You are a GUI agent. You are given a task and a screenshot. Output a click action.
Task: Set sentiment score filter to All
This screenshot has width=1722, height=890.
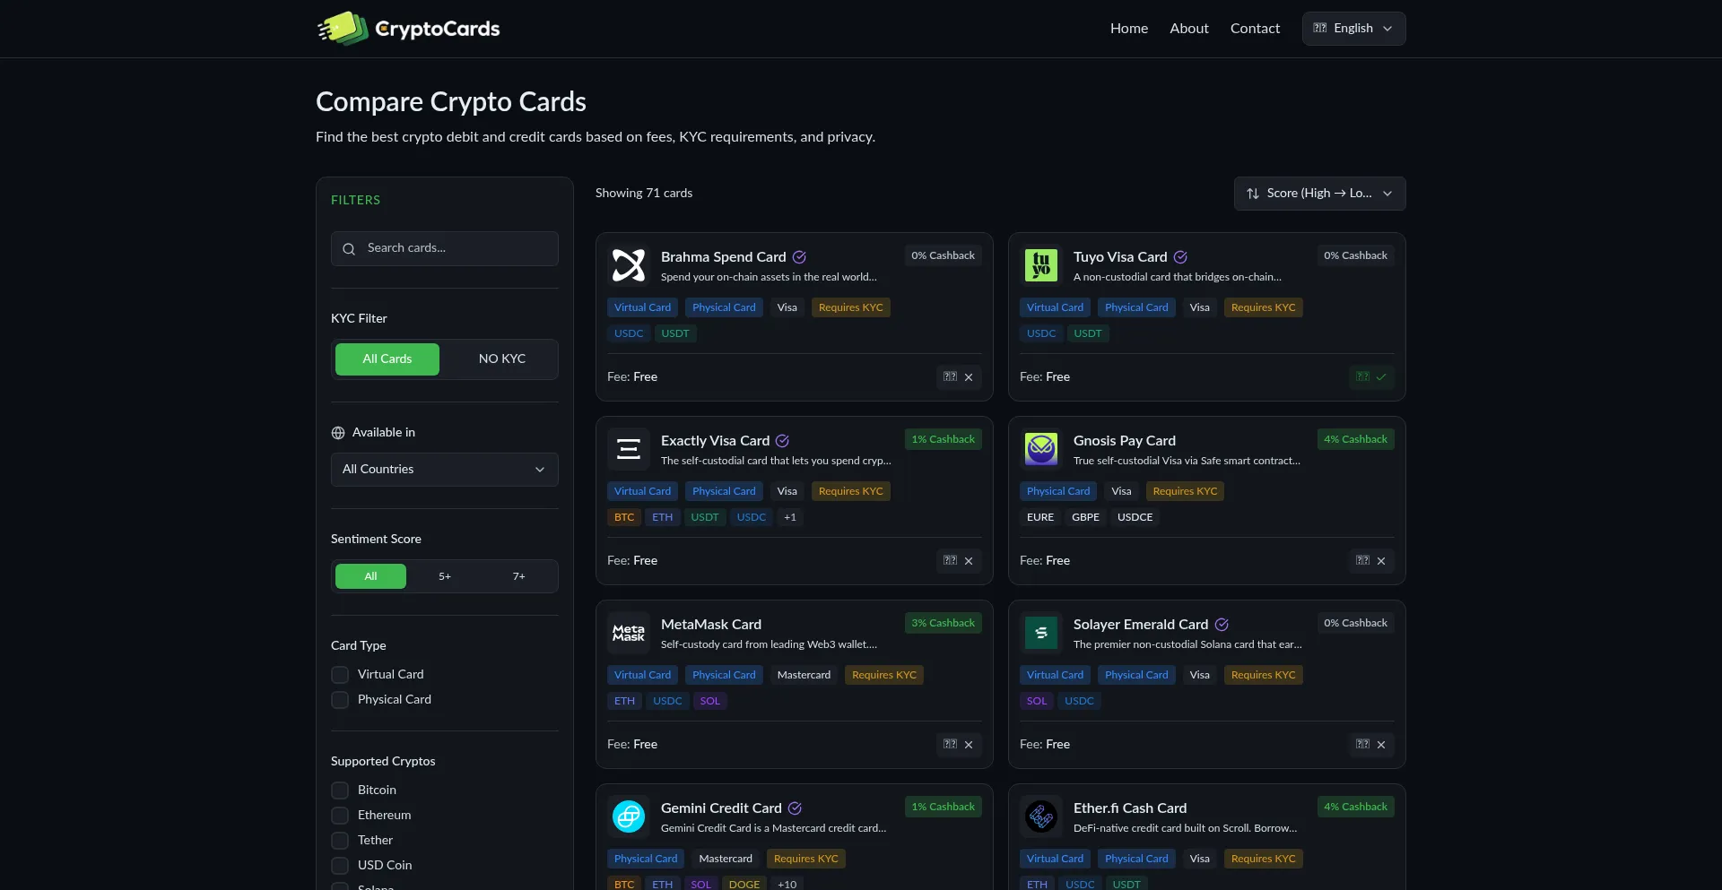(x=370, y=576)
